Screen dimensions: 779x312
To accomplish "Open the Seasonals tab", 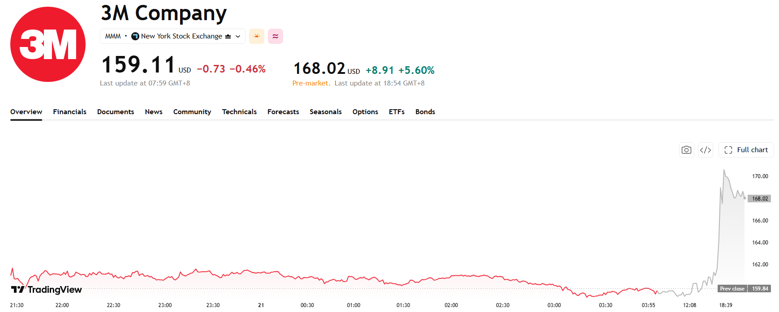I will click(x=326, y=112).
